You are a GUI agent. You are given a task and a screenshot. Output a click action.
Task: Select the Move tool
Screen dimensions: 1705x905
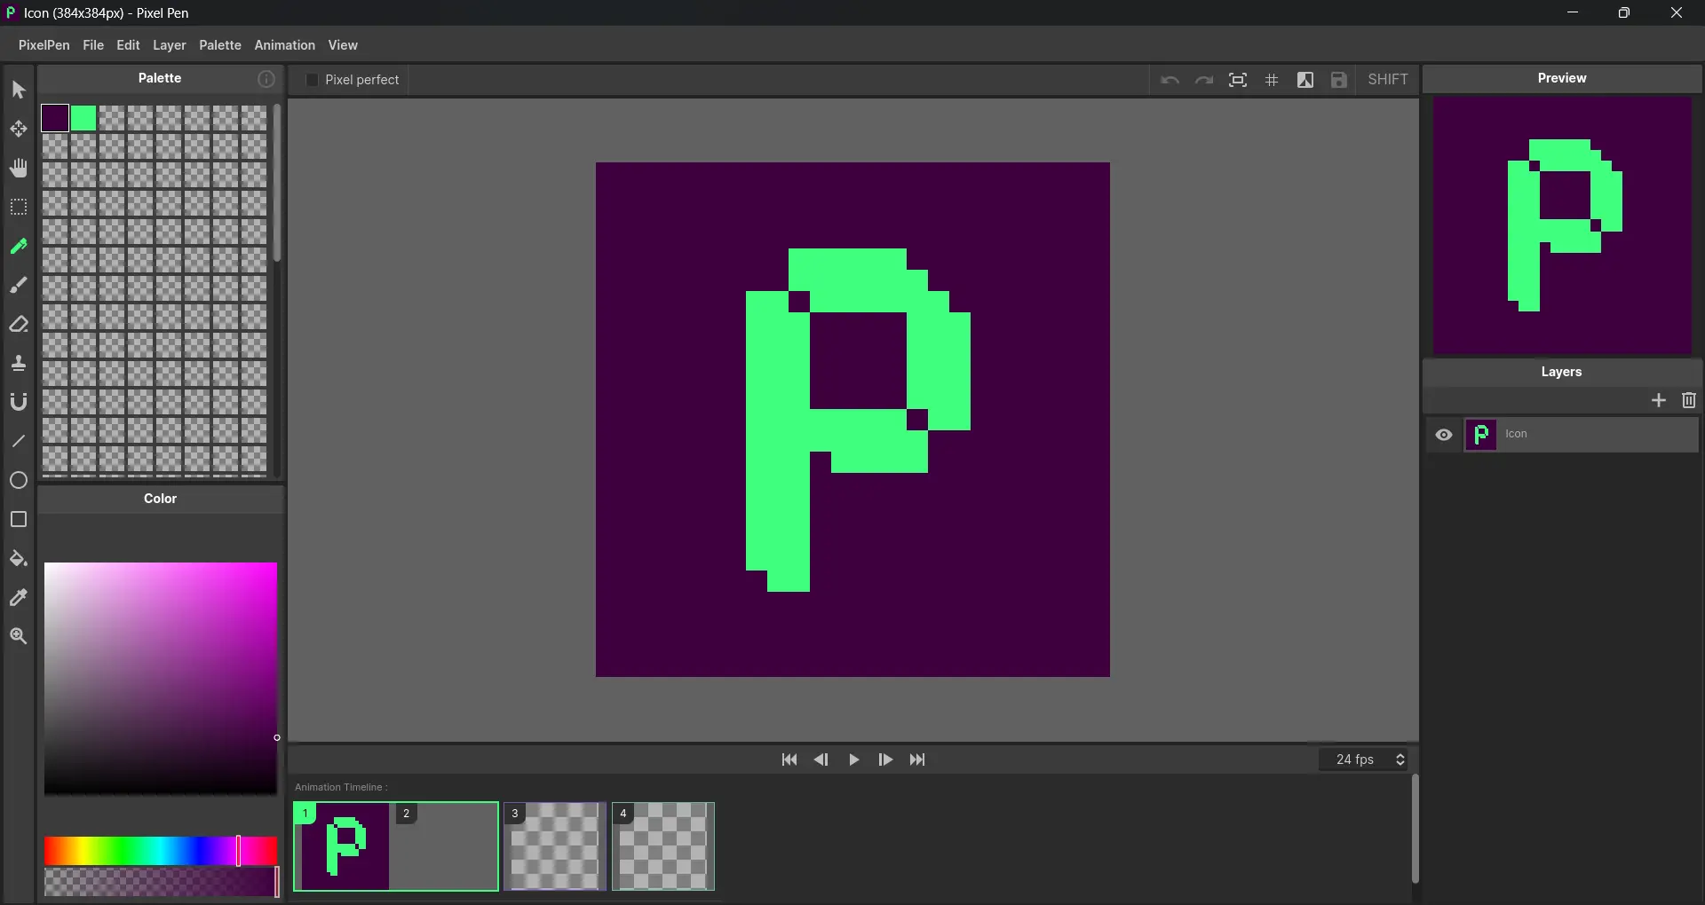click(19, 129)
